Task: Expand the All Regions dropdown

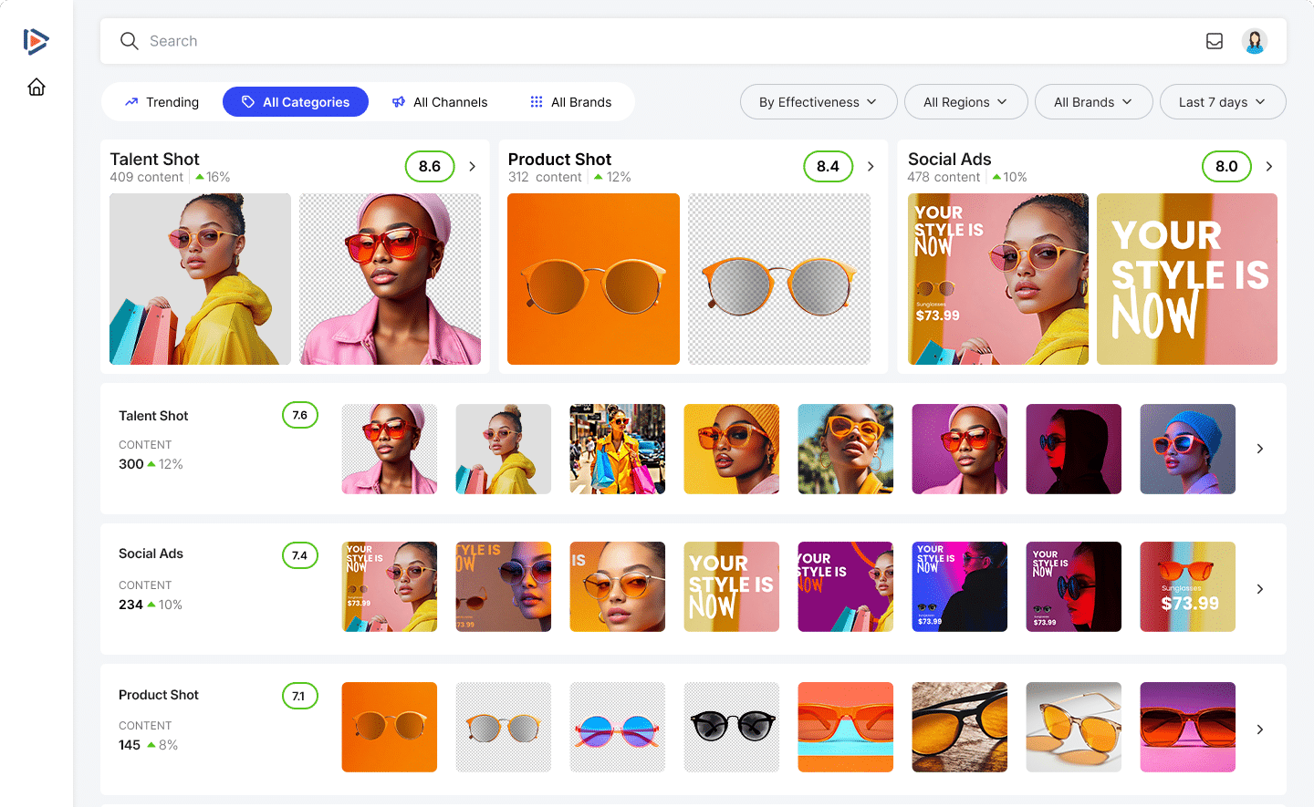Action: point(965,102)
